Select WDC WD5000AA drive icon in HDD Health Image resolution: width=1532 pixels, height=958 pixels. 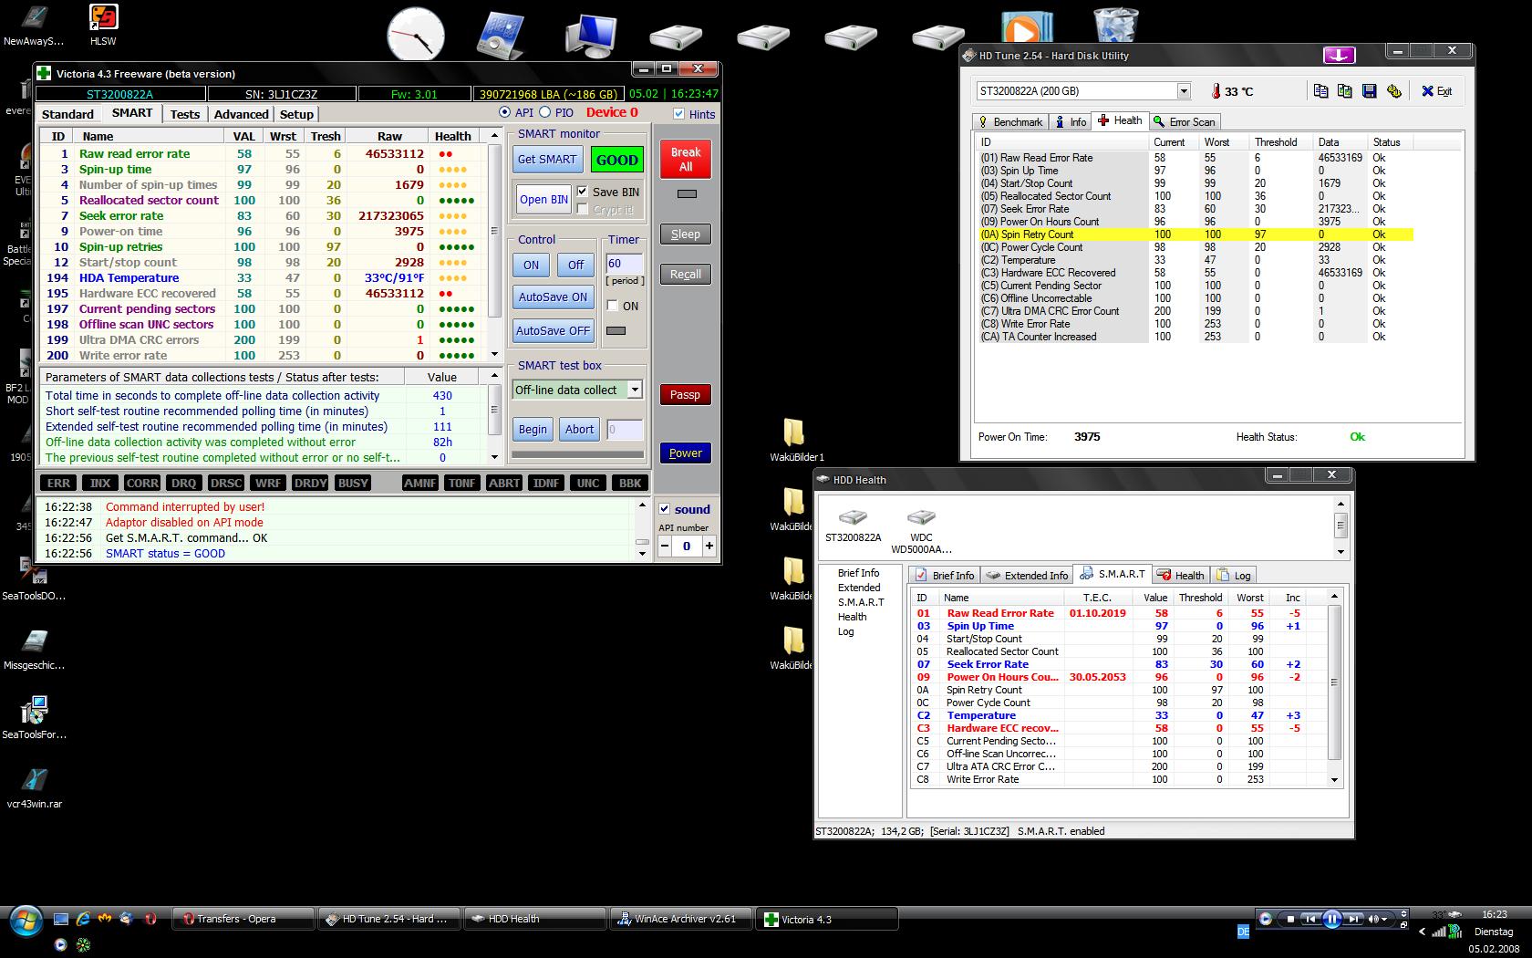[x=921, y=530]
